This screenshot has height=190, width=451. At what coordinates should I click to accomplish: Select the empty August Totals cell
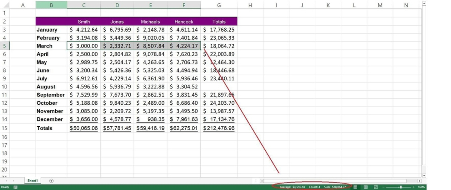point(219,86)
